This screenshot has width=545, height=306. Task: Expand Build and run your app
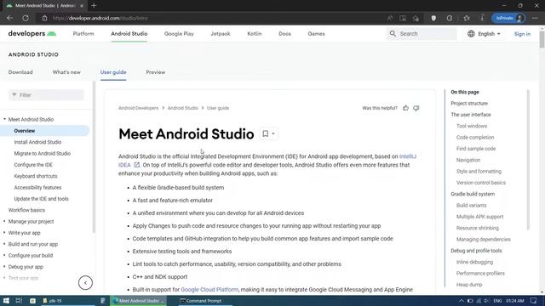coord(4,244)
